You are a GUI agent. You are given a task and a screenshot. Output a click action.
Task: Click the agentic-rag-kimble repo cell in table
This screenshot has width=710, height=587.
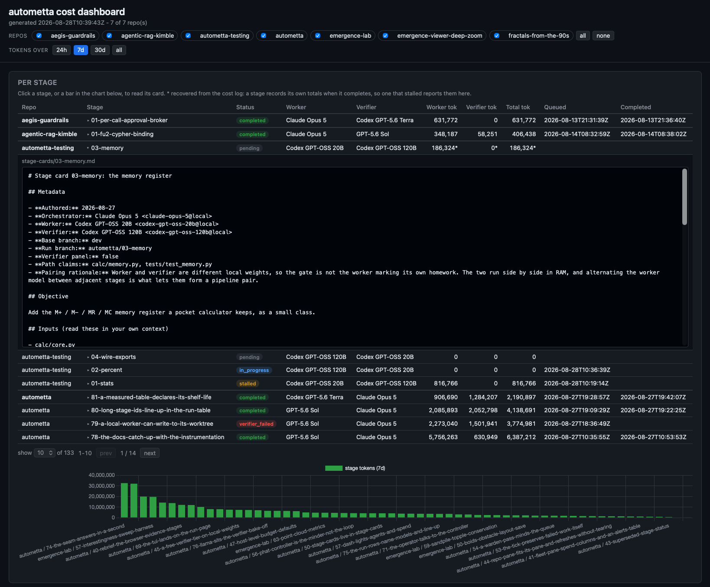[49, 134]
